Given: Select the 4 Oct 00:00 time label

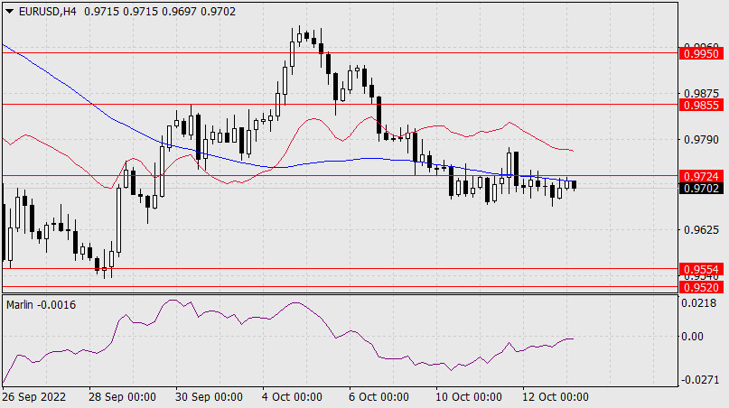Looking at the screenshot, I should coord(292,397).
